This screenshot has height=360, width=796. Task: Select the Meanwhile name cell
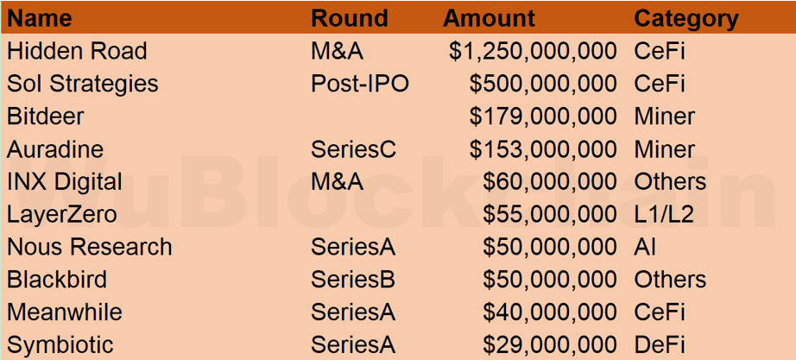click(65, 313)
